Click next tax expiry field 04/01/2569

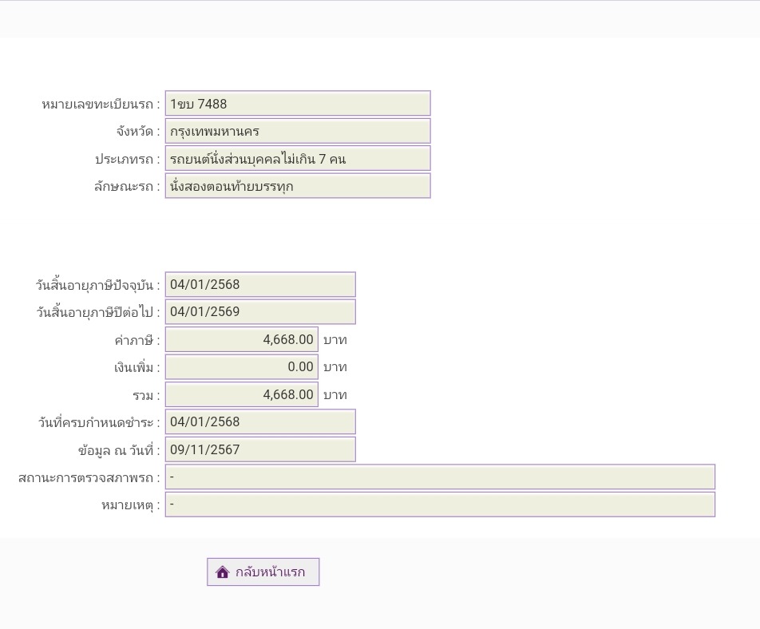[260, 311]
